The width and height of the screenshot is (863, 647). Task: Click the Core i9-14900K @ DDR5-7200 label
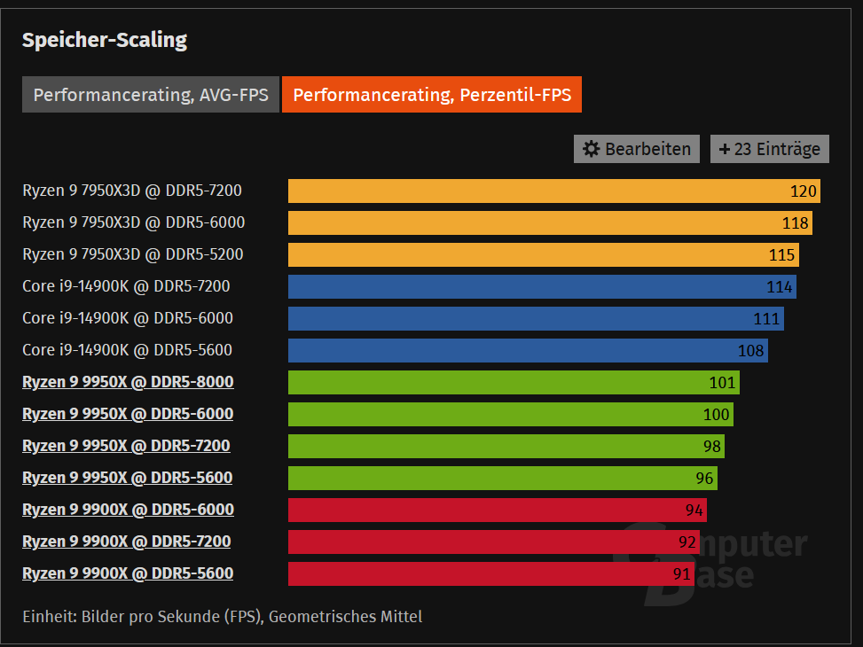point(126,286)
